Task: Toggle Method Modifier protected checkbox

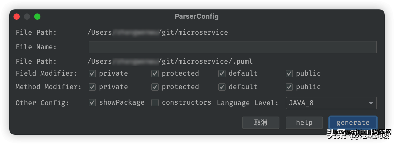Action: [155, 87]
